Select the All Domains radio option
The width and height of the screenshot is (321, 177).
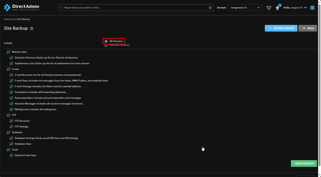pyautogui.click(x=106, y=41)
